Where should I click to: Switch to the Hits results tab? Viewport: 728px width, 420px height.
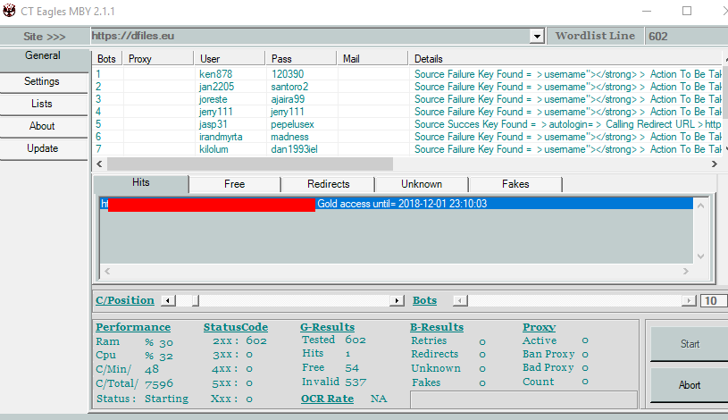tap(140, 182)
